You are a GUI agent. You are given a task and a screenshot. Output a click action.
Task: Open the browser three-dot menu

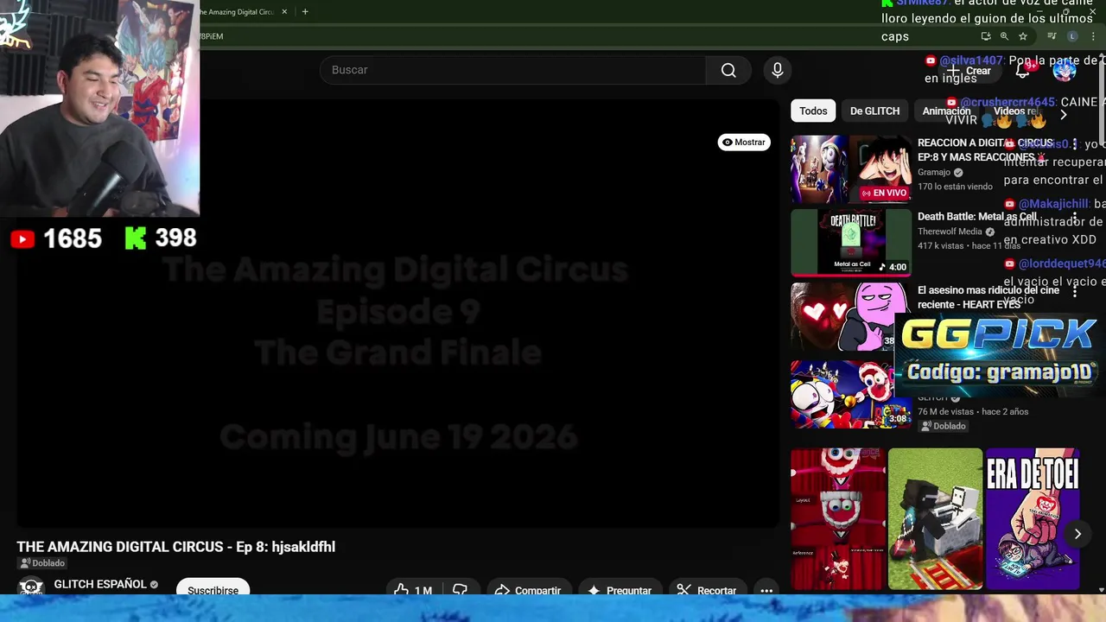[1094, 36]
